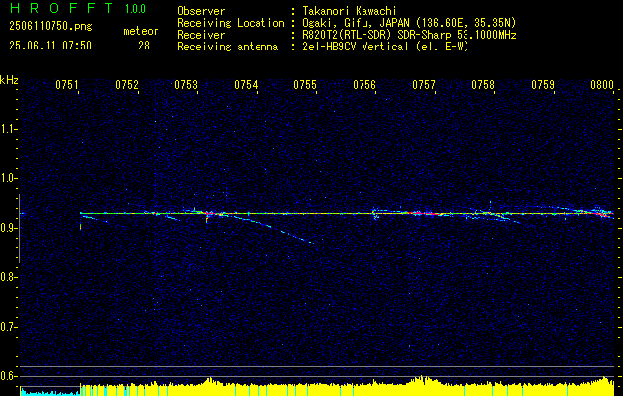Click the meteor count label
Screen dimensions: 623x396
(141, 31)
